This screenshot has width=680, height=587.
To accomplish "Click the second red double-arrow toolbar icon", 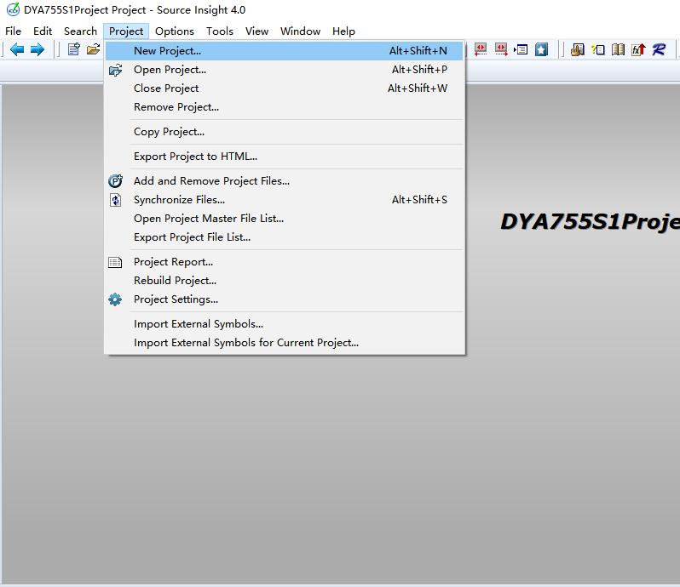I will point(501,49).
